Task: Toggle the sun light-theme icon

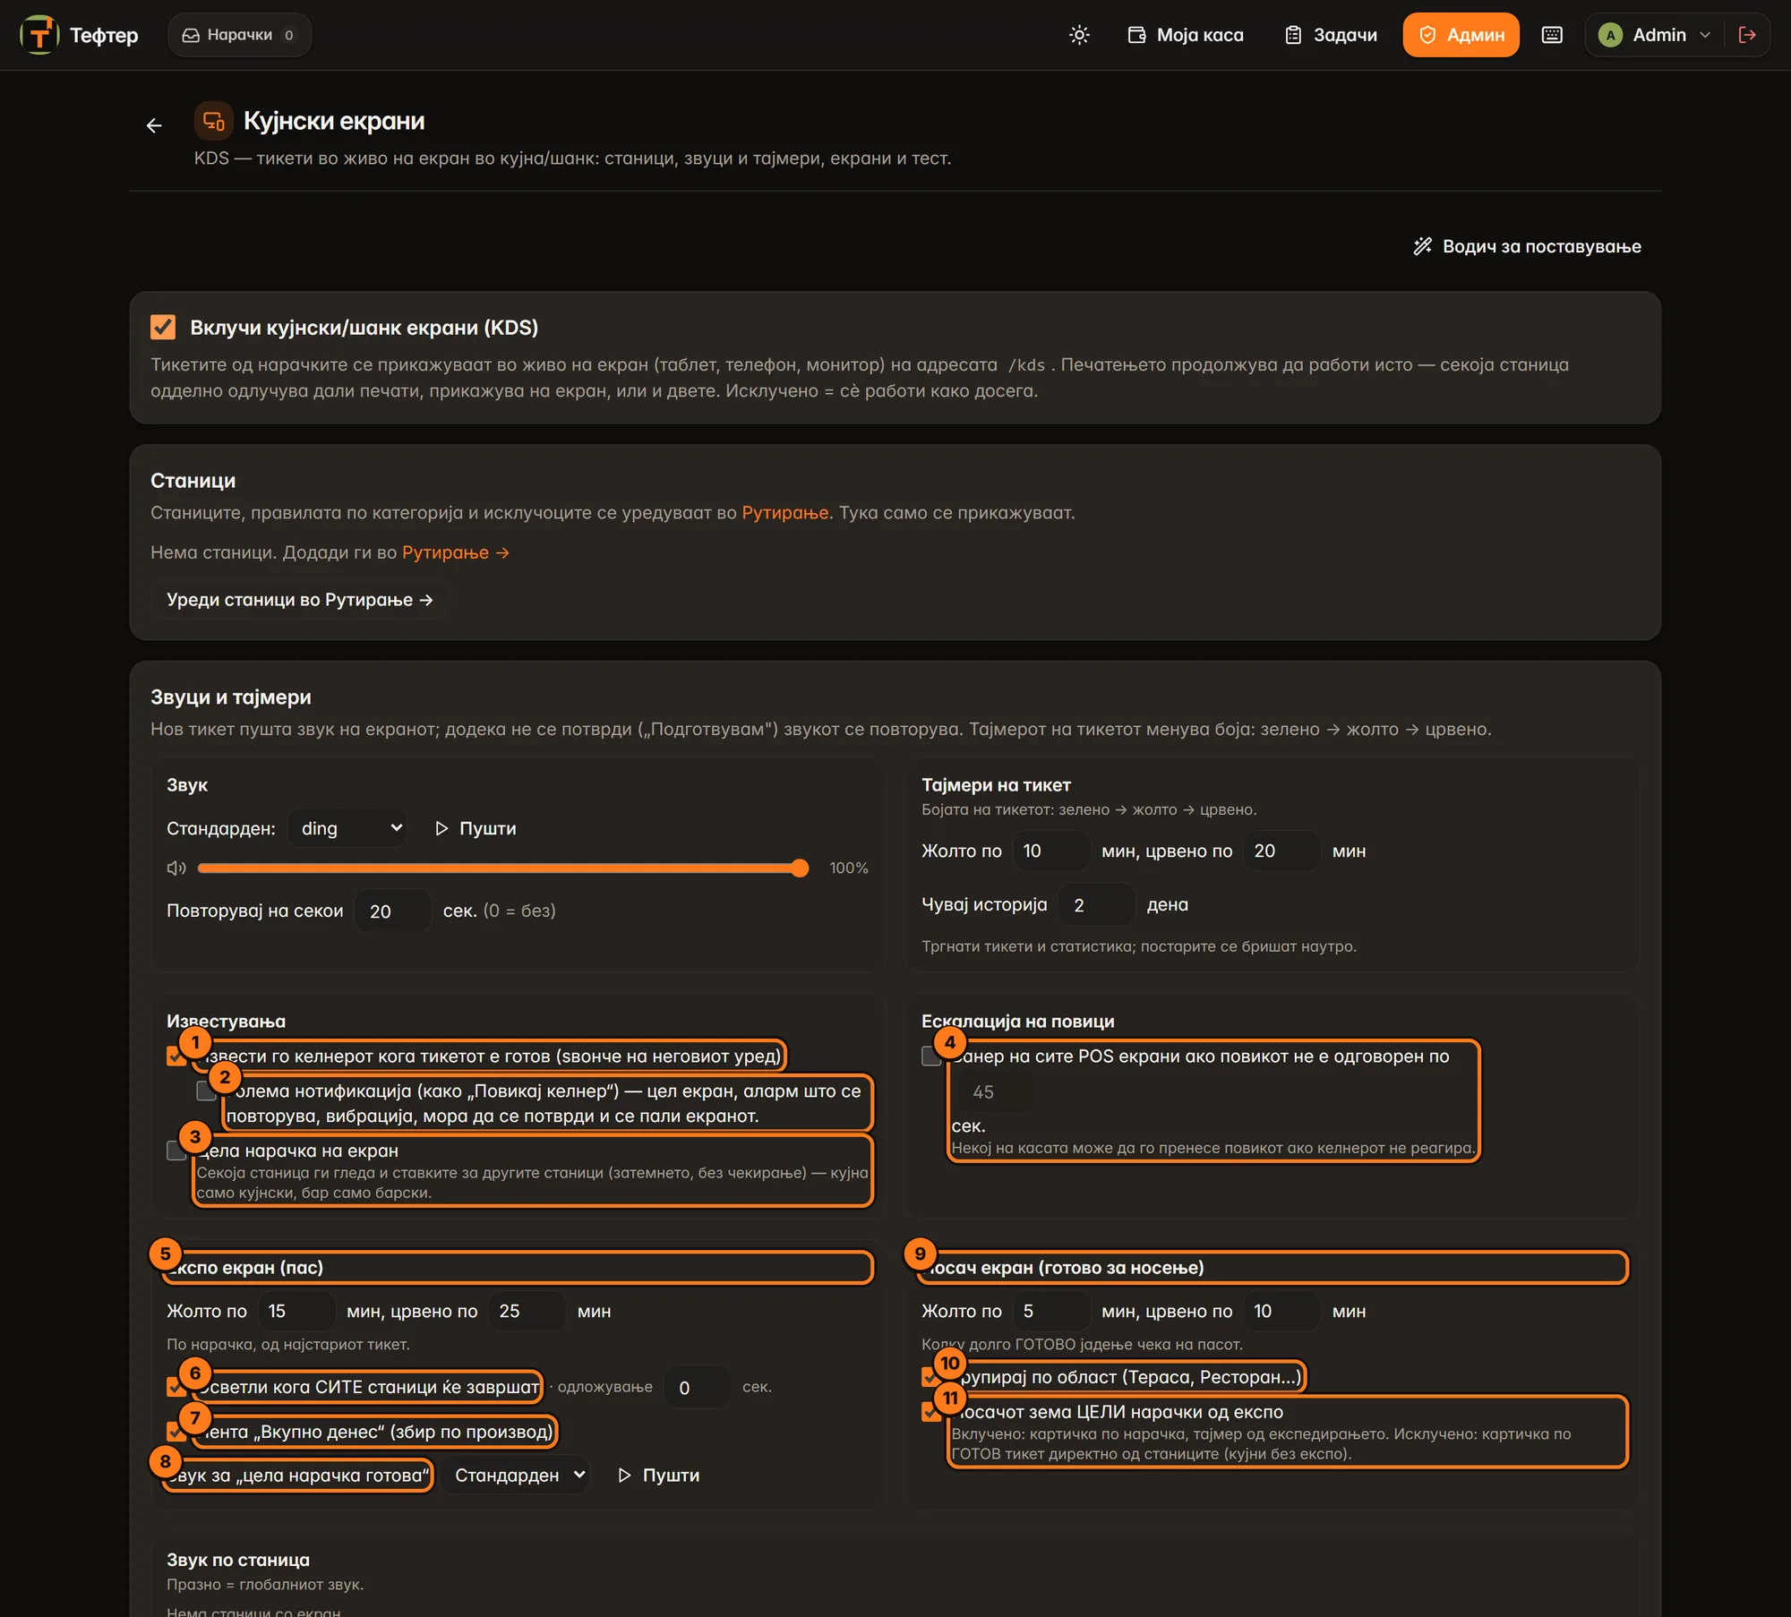Action: [1079, 35]
